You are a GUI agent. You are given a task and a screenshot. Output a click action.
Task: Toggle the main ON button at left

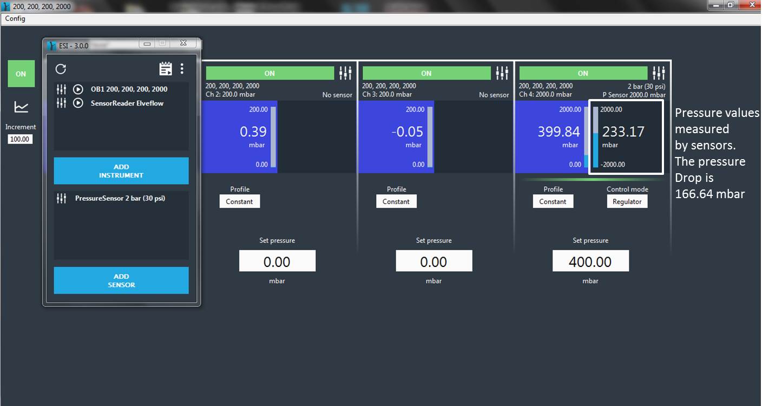pos(21,74)
